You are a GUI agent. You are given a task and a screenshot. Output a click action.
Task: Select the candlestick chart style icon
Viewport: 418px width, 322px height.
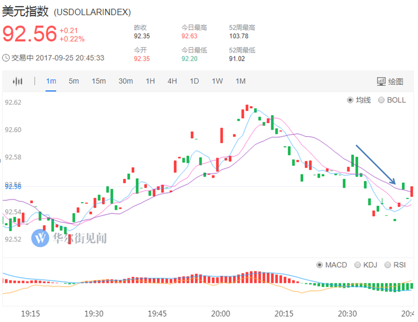tap(18, 81)
